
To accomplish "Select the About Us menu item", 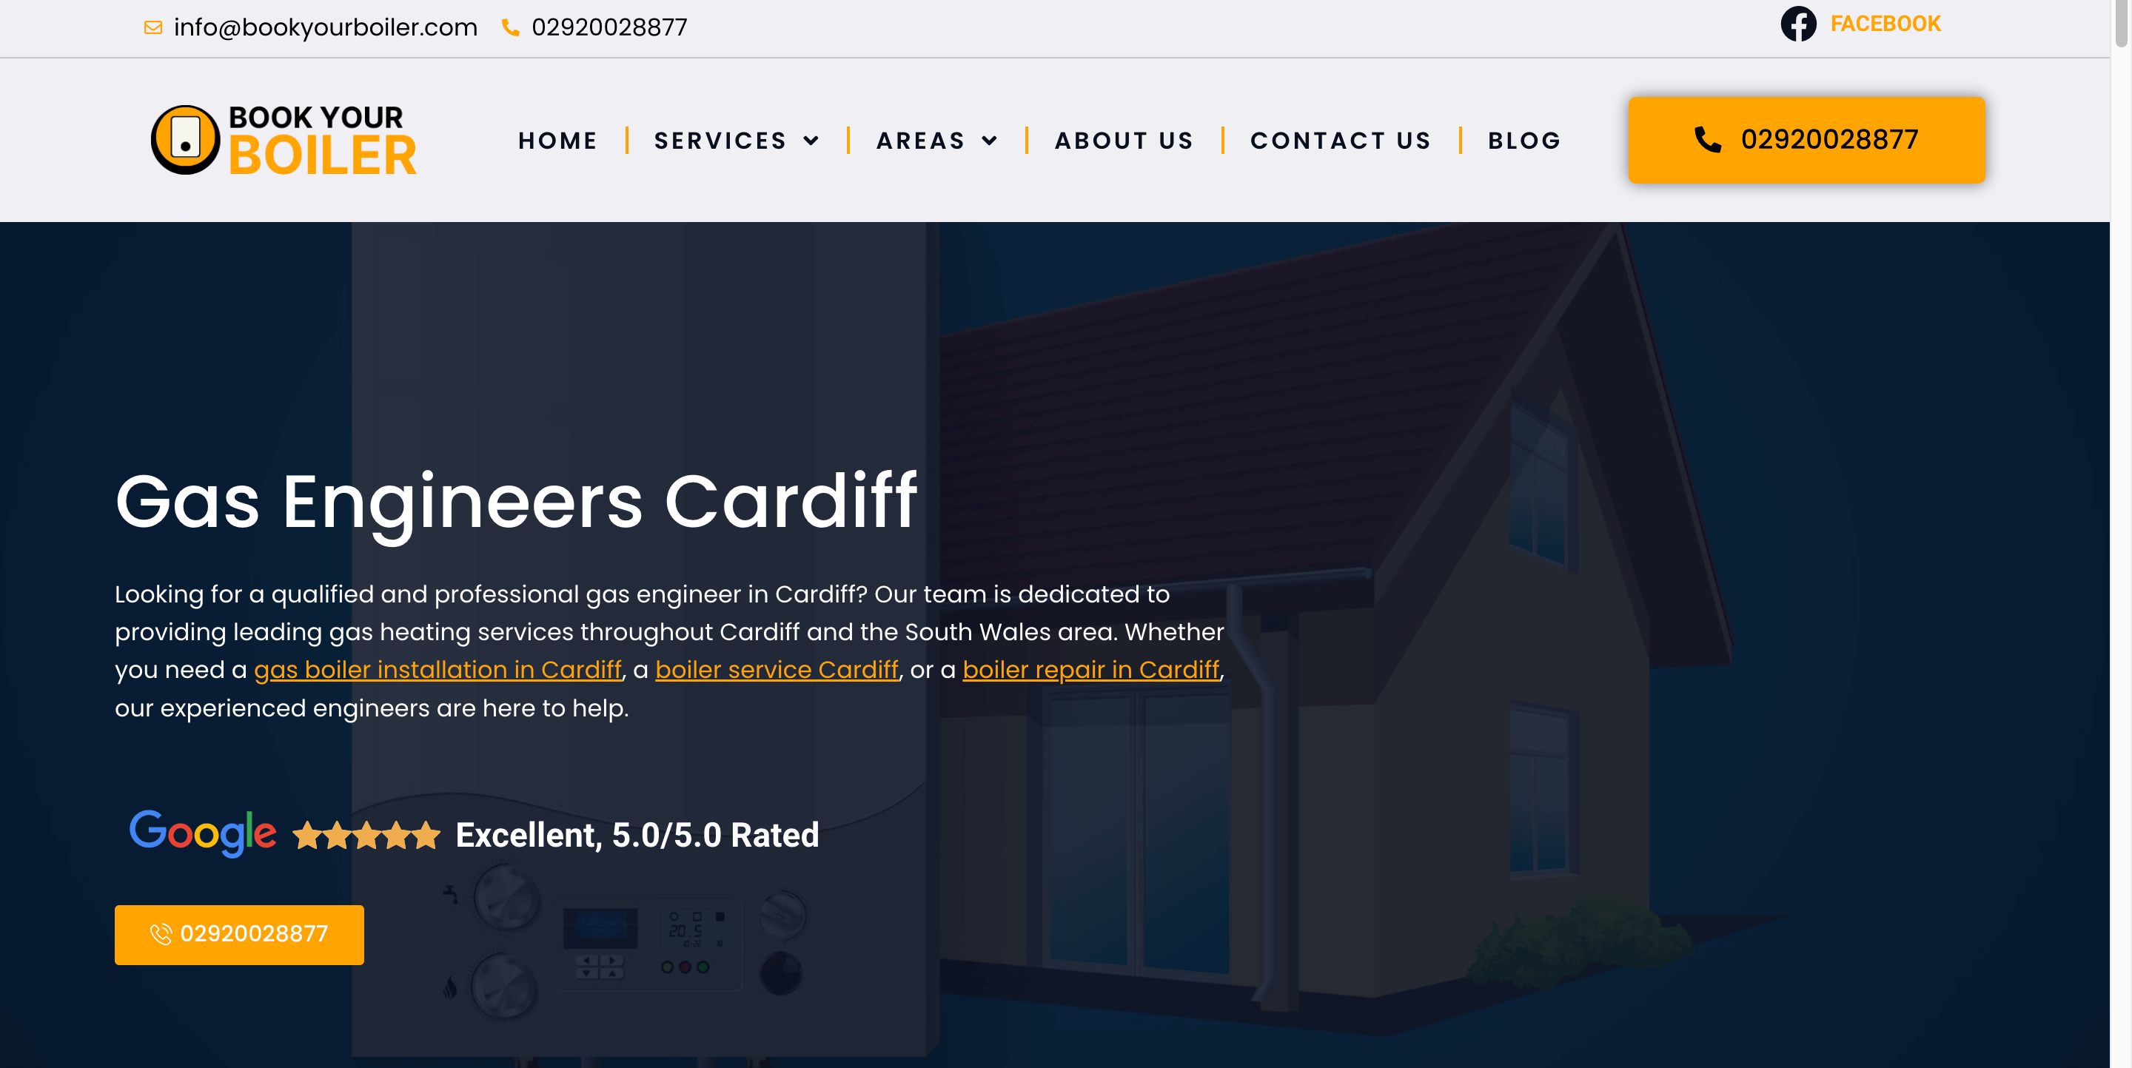I will click(1125, 139).
